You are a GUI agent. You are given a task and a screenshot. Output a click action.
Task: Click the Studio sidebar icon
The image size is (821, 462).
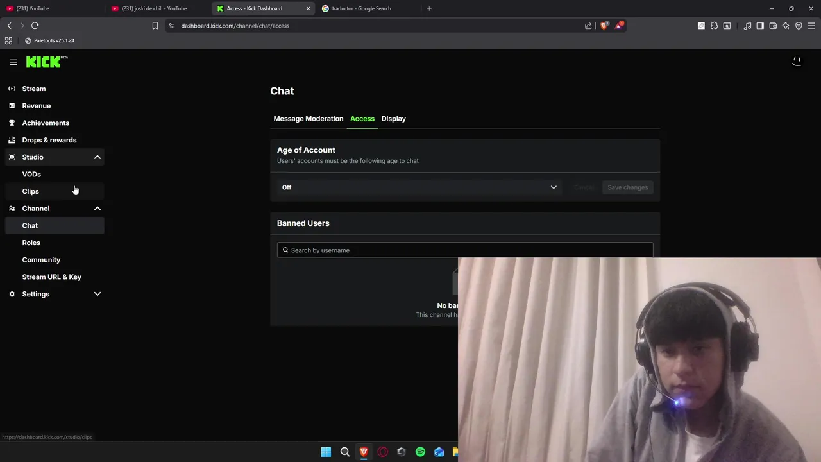[x=12, y=157]
